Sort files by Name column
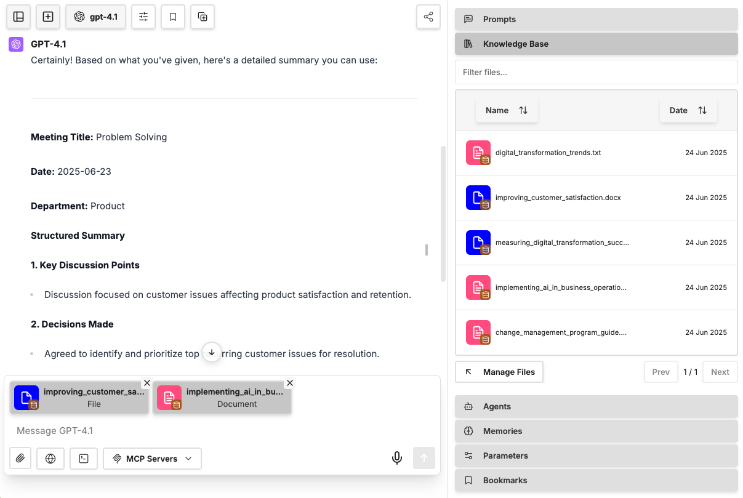Image resolution: width=743 pixels, height=498 pixels. coord(507,111)
